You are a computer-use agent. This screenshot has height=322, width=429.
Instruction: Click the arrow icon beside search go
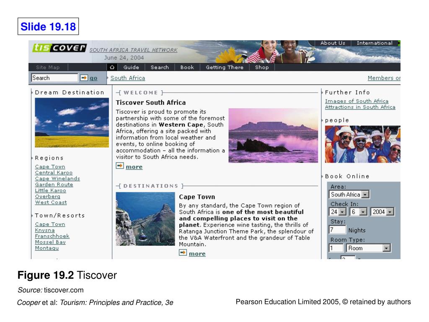(84, 78)
